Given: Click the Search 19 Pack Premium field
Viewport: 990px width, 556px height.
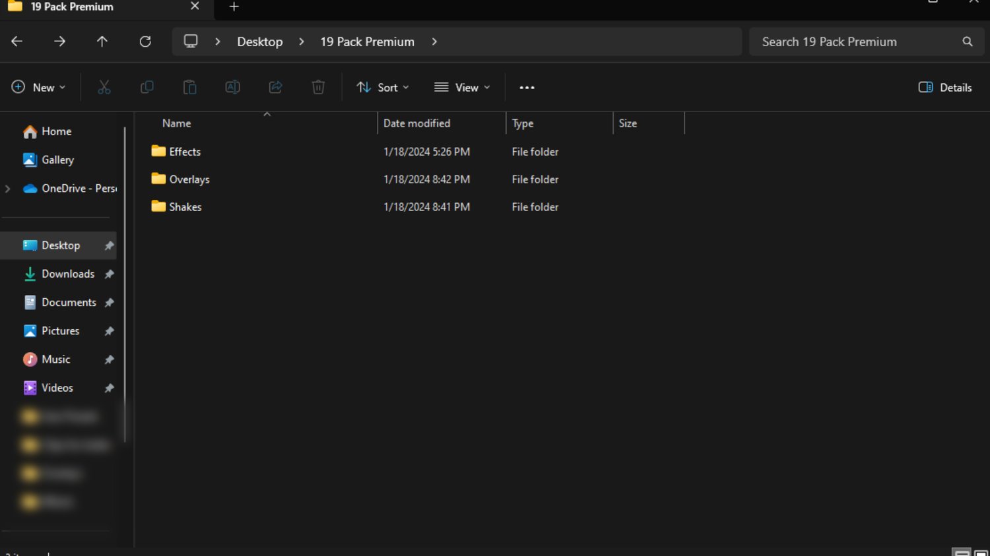Looking at the screenshot, I should 866,42.
